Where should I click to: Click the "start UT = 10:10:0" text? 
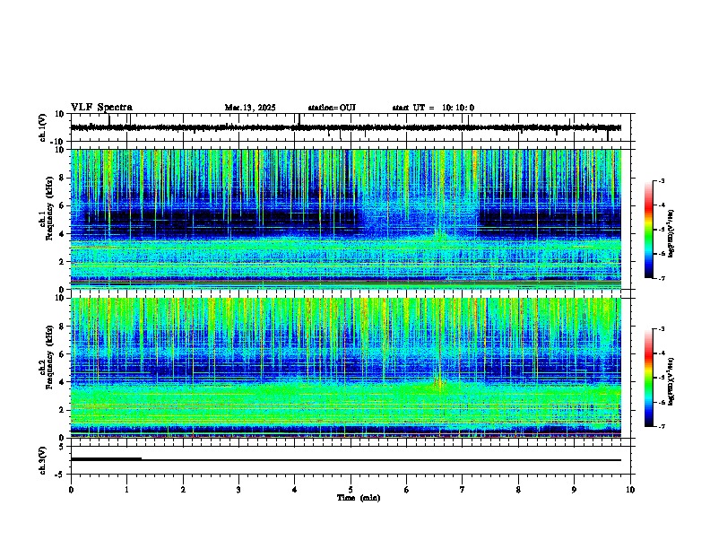coord(433,108)
